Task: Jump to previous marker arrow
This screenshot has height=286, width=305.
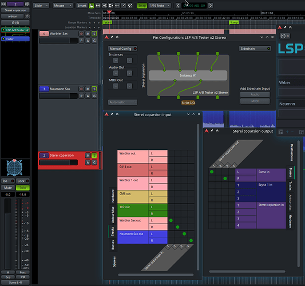Action: [x=178, y=6]
